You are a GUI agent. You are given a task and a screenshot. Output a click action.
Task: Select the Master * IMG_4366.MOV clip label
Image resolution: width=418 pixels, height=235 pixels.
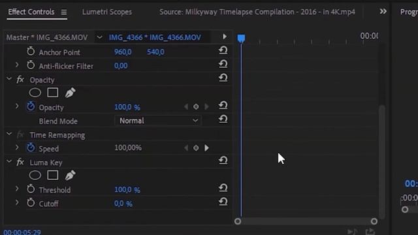pos(47,37)
